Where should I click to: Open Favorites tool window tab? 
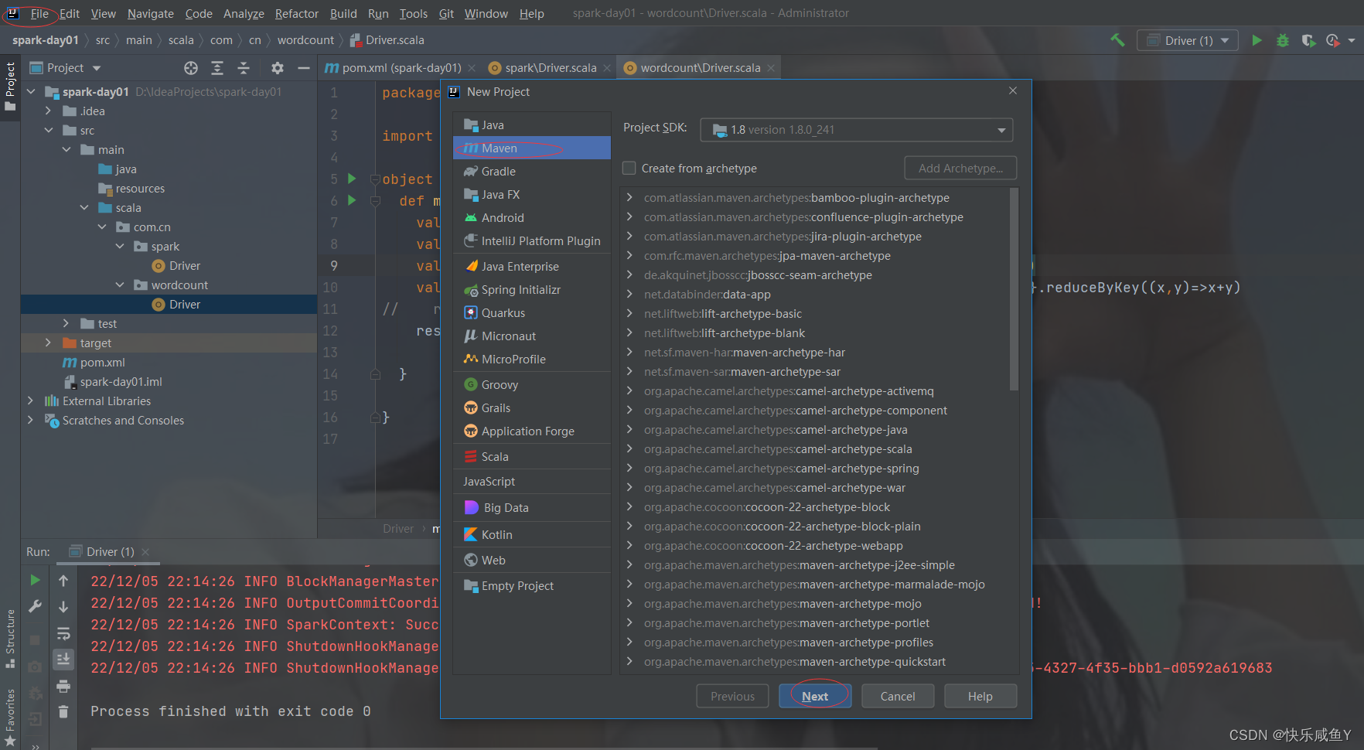coord(10,717)
